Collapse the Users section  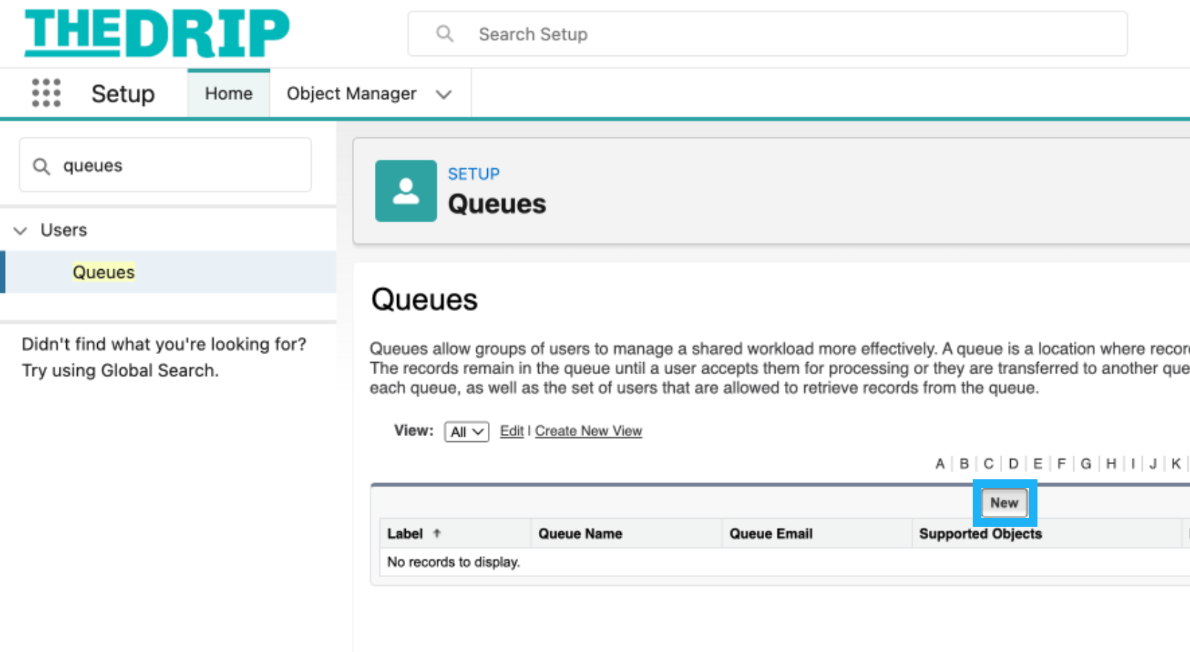(x=20, y=230)
